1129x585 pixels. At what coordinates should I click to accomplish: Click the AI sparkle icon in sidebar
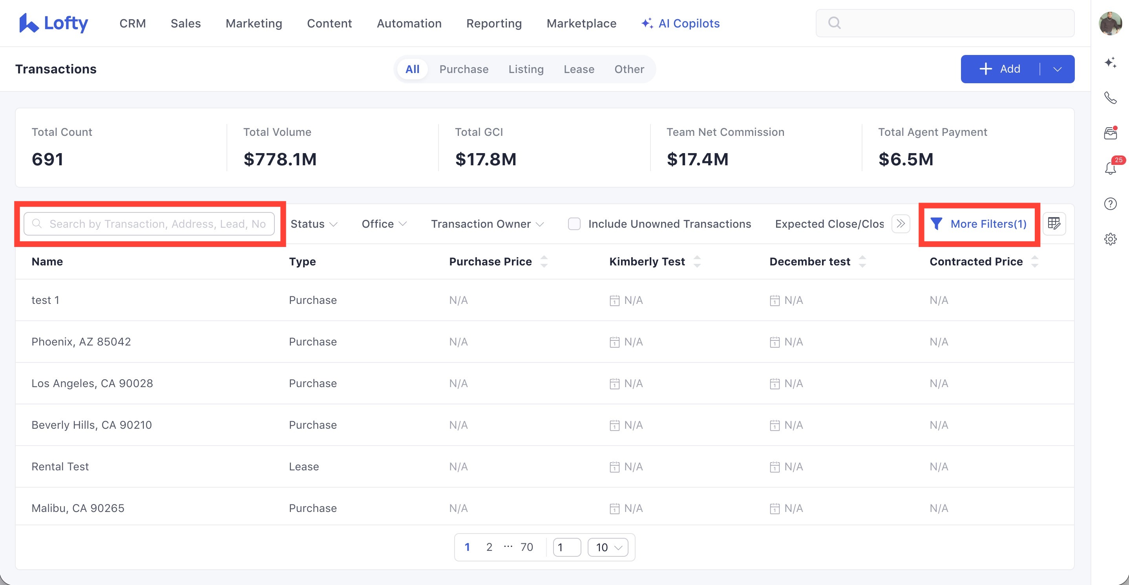[1110, 63]
